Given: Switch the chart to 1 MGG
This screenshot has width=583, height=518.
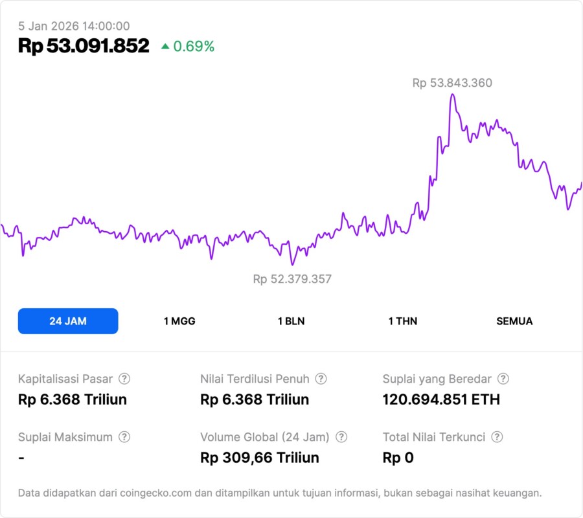Looking at the screenshot, I should click(179, 321).
